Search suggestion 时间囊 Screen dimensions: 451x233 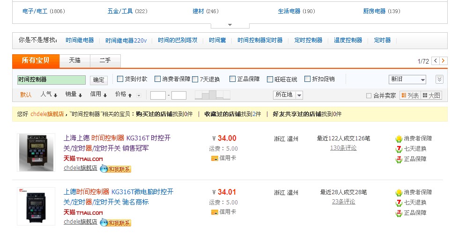tap(217, 40)
